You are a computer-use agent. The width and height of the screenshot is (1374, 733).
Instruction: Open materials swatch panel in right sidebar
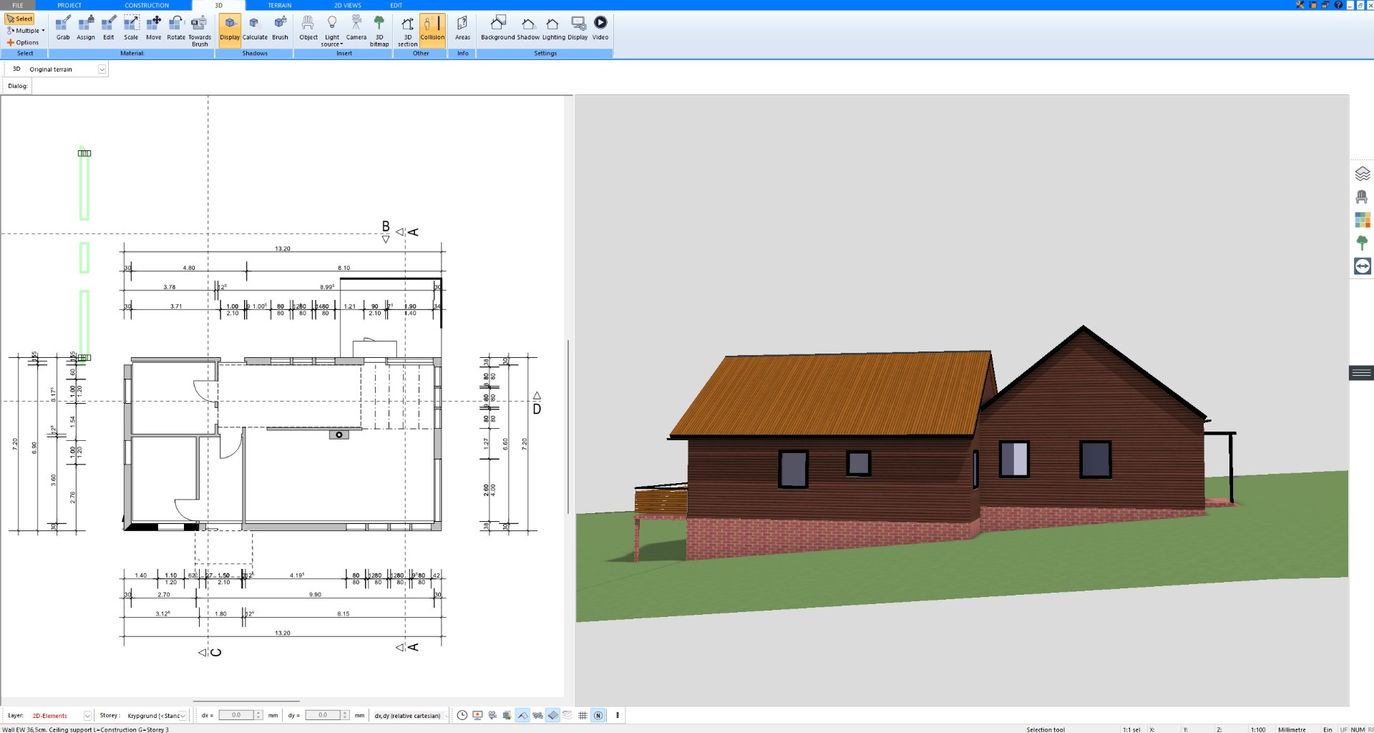1362,220
